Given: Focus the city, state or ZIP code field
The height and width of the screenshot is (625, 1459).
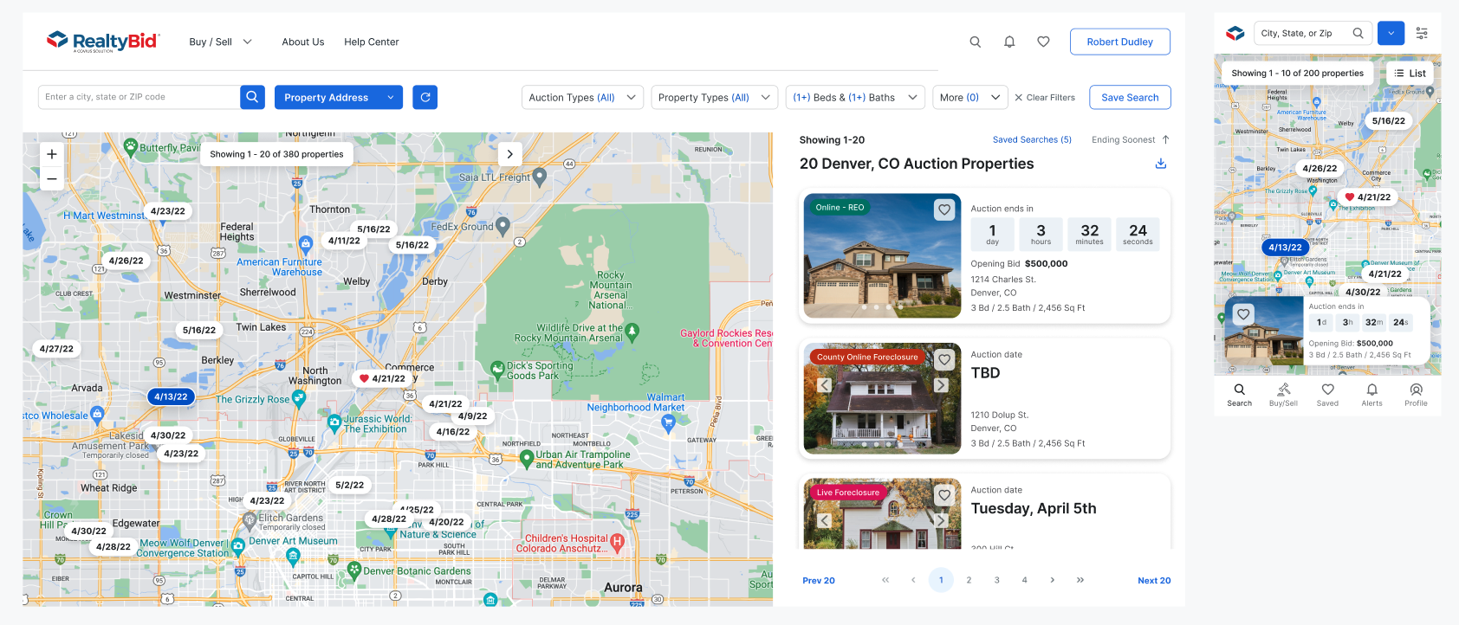Looking at the screenshot, I should tap(139, 97).
